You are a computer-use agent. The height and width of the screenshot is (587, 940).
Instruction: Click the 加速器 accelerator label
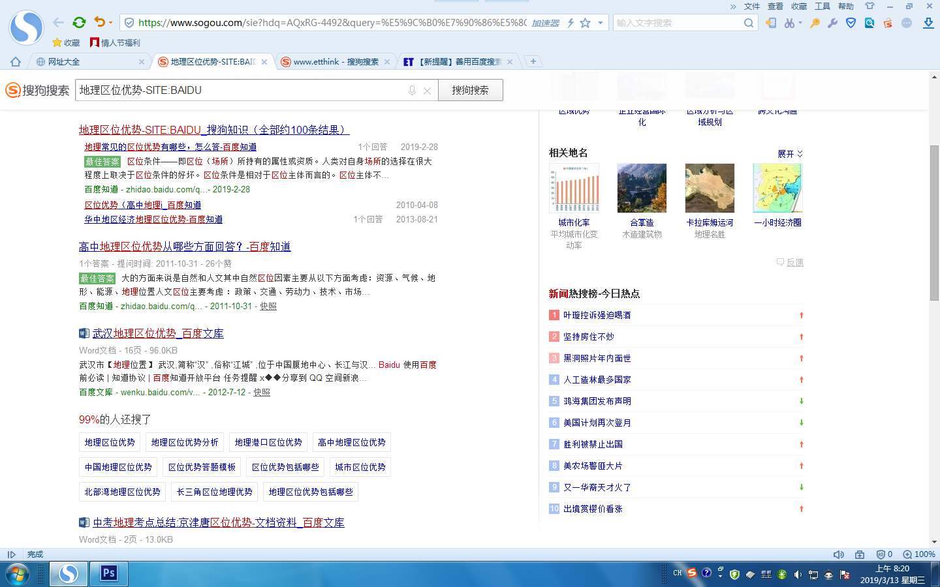tap(545, 23)
